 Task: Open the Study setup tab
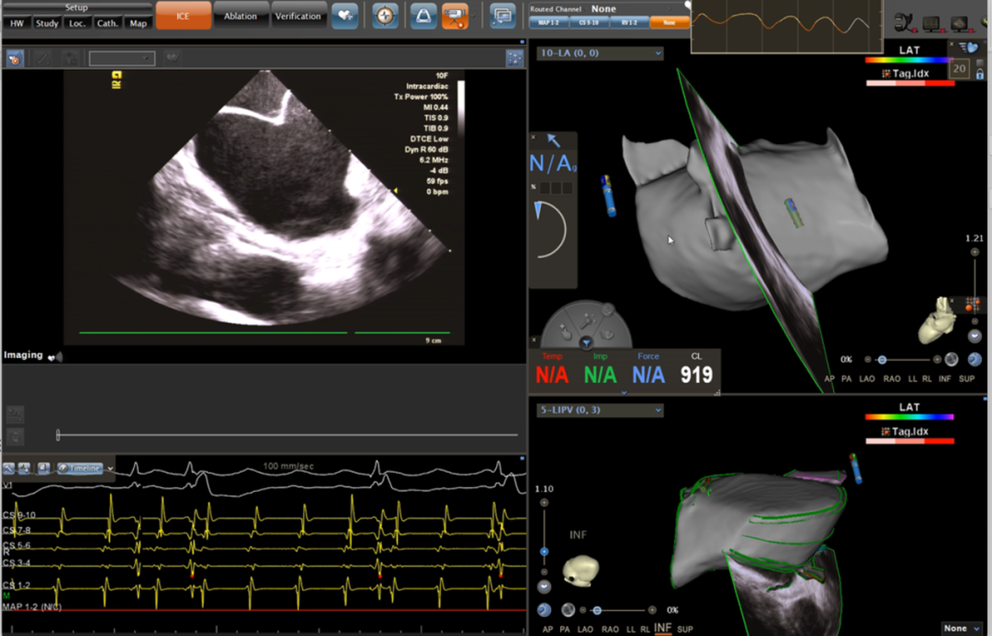(x=47, y=23)
